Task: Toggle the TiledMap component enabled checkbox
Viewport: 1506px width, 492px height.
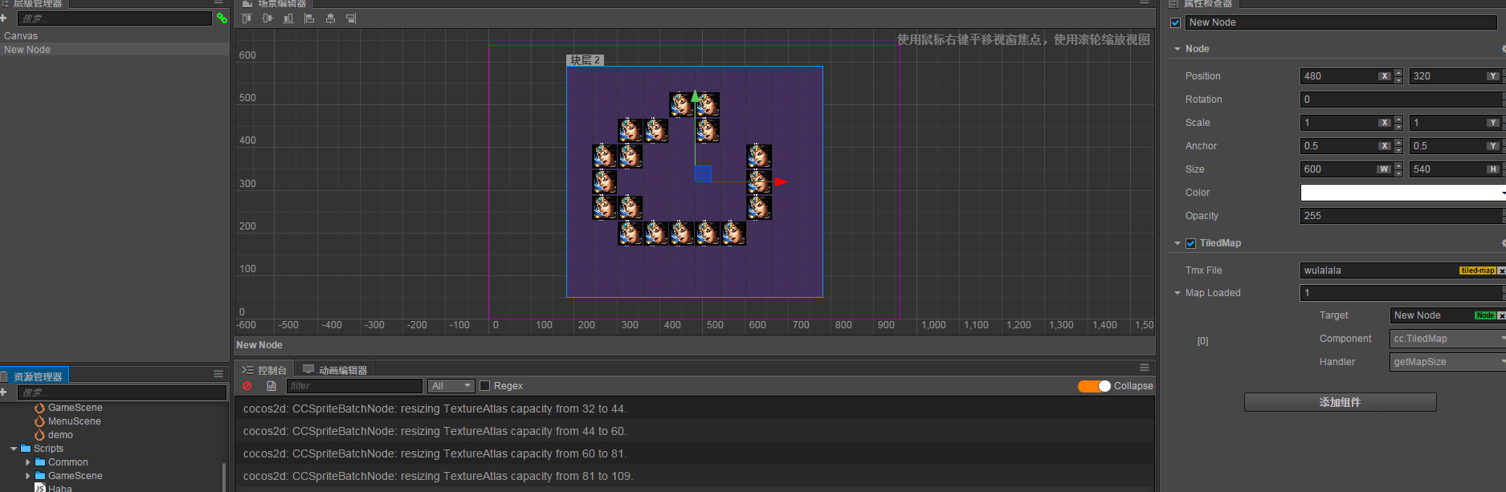Action: [1190, 243]
